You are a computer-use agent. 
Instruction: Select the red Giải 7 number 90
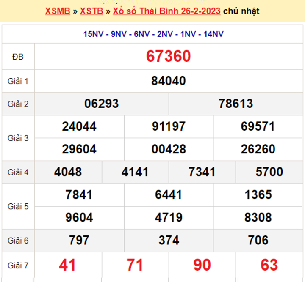point(202,265)
